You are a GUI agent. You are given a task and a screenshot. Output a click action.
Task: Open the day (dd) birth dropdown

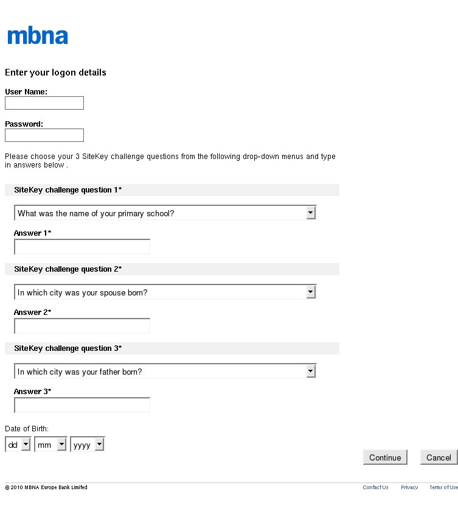(x=18, y=445)
